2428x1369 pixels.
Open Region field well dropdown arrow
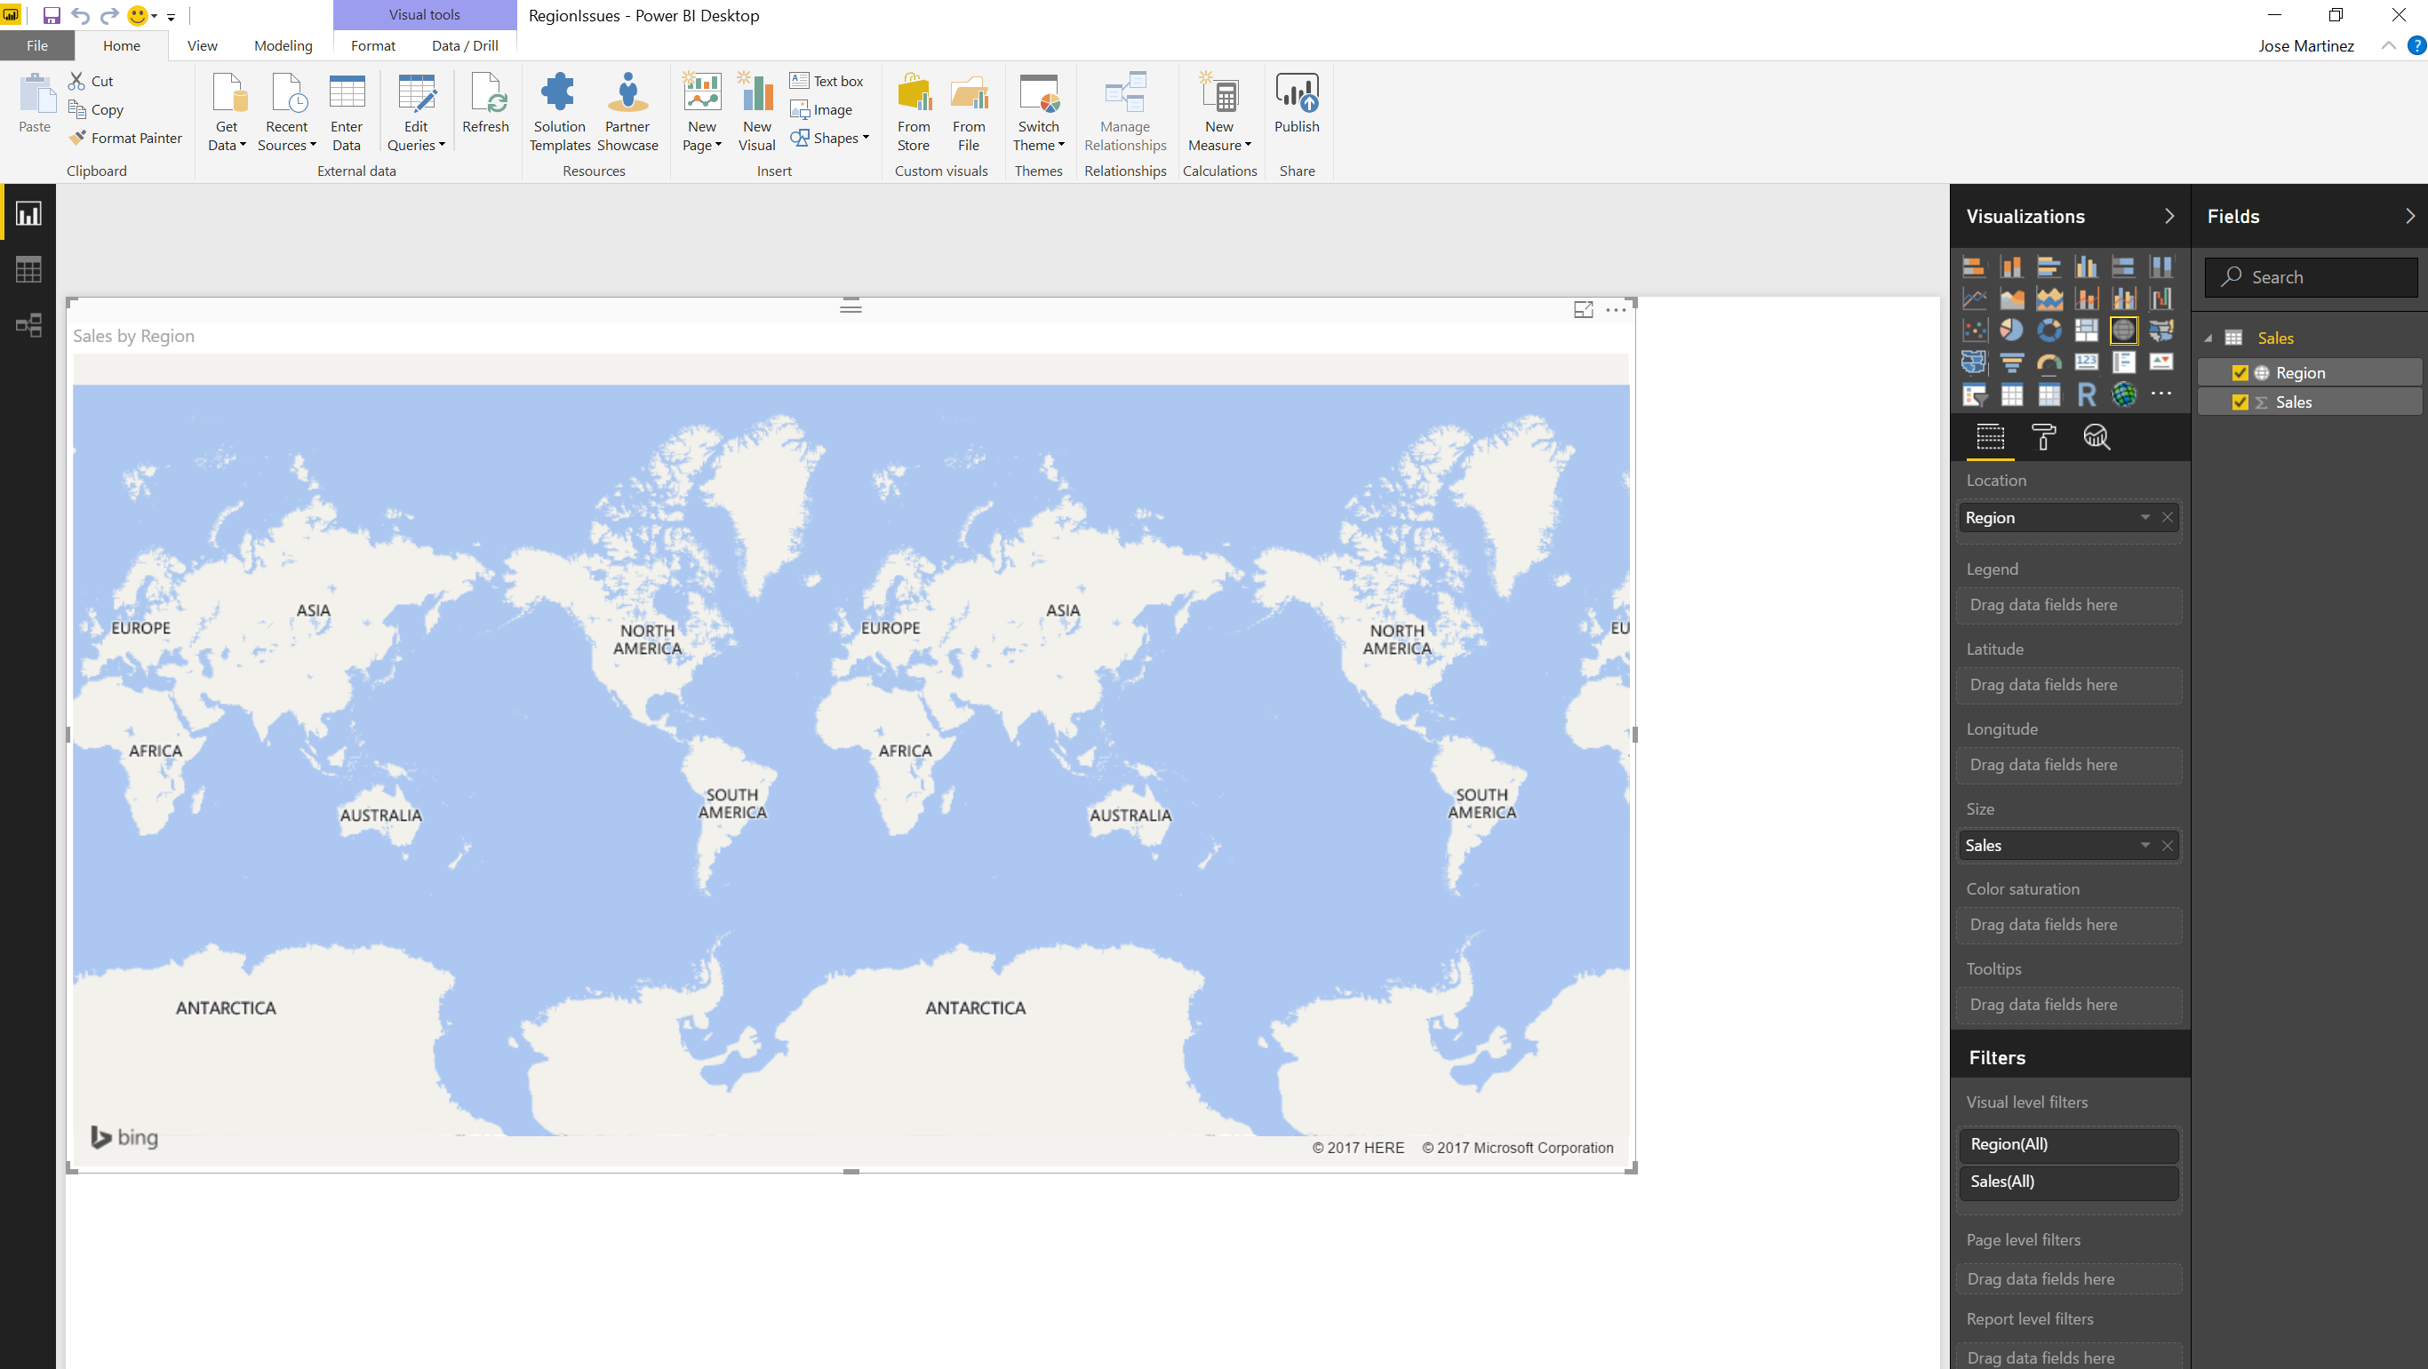(2145, 517)
